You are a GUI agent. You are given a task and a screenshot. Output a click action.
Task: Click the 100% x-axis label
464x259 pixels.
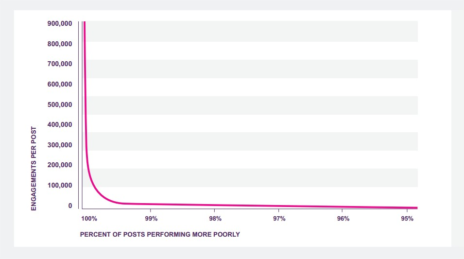click(89, 219)
